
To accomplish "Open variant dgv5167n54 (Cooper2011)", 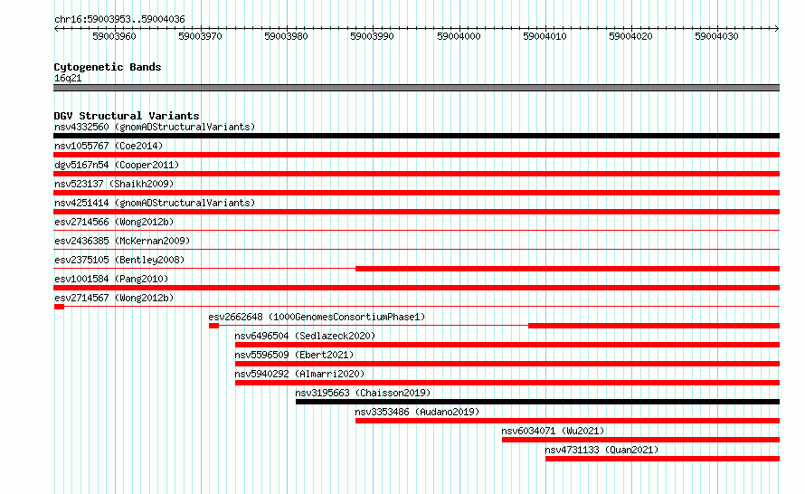I will tap(117, 165).
